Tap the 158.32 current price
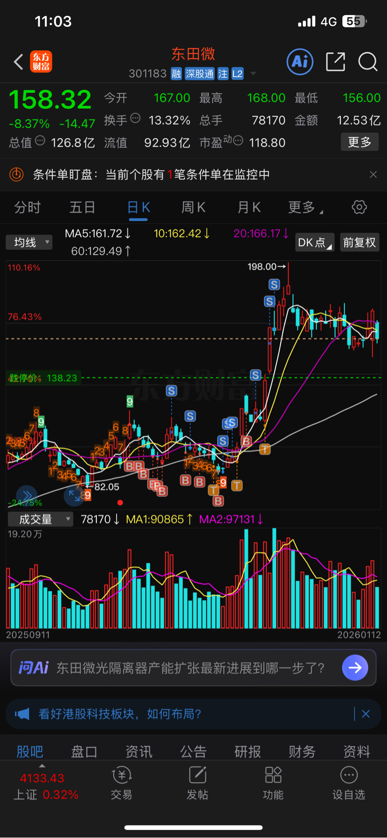 point(50,100)
